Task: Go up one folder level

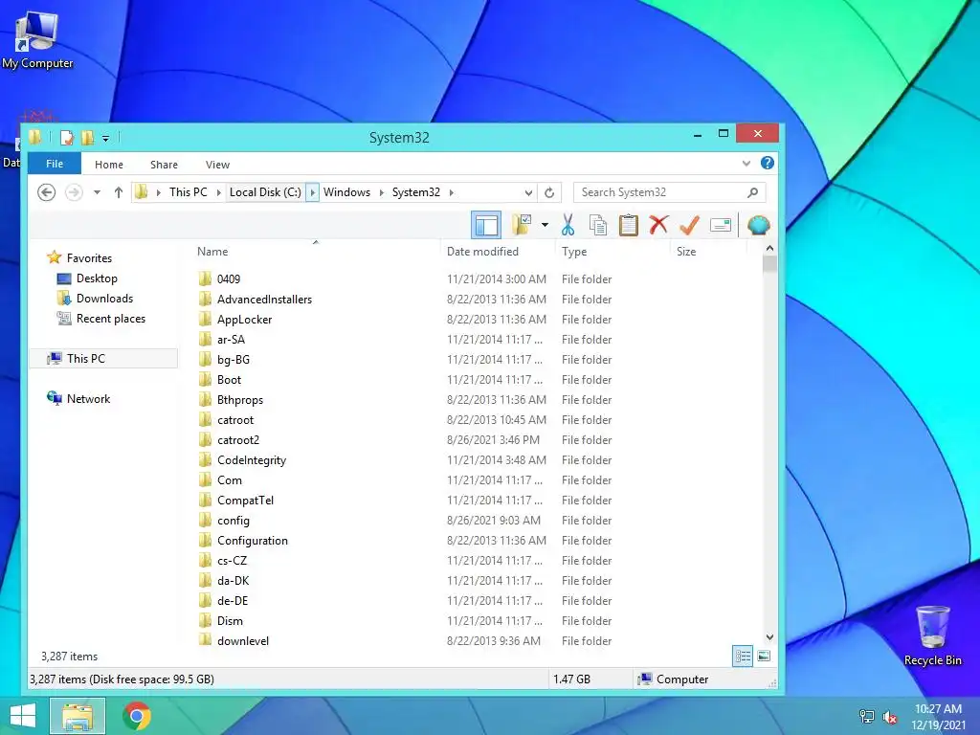Action: pyautogui.click(x=118, y=192)
